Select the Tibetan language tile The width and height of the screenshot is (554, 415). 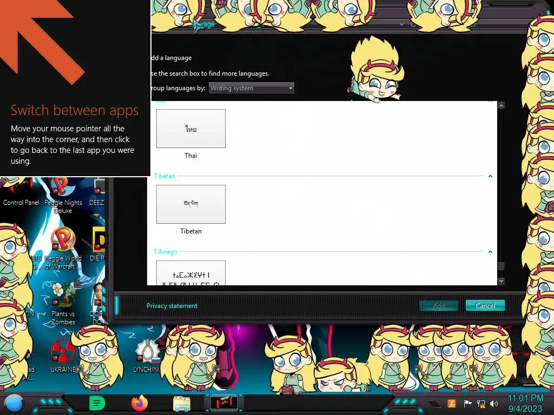(191, 204)
